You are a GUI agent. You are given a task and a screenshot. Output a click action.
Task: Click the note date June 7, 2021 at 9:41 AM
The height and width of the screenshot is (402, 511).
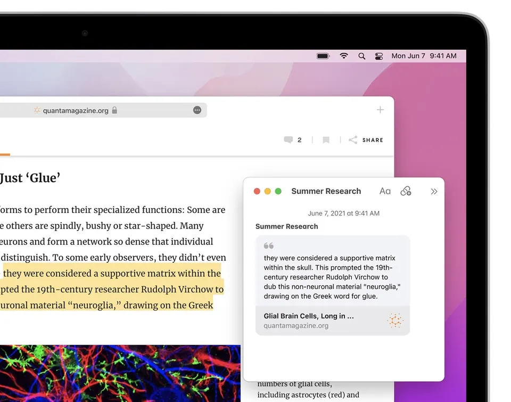tap(343, 213)
